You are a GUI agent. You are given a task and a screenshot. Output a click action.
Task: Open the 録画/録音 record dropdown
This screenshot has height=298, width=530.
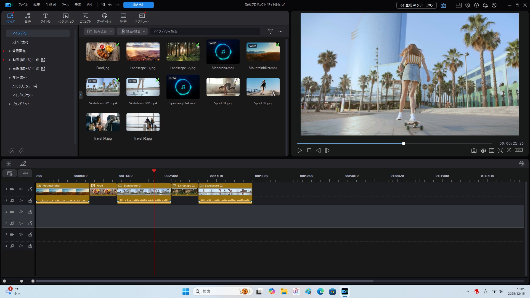point(132,31)
